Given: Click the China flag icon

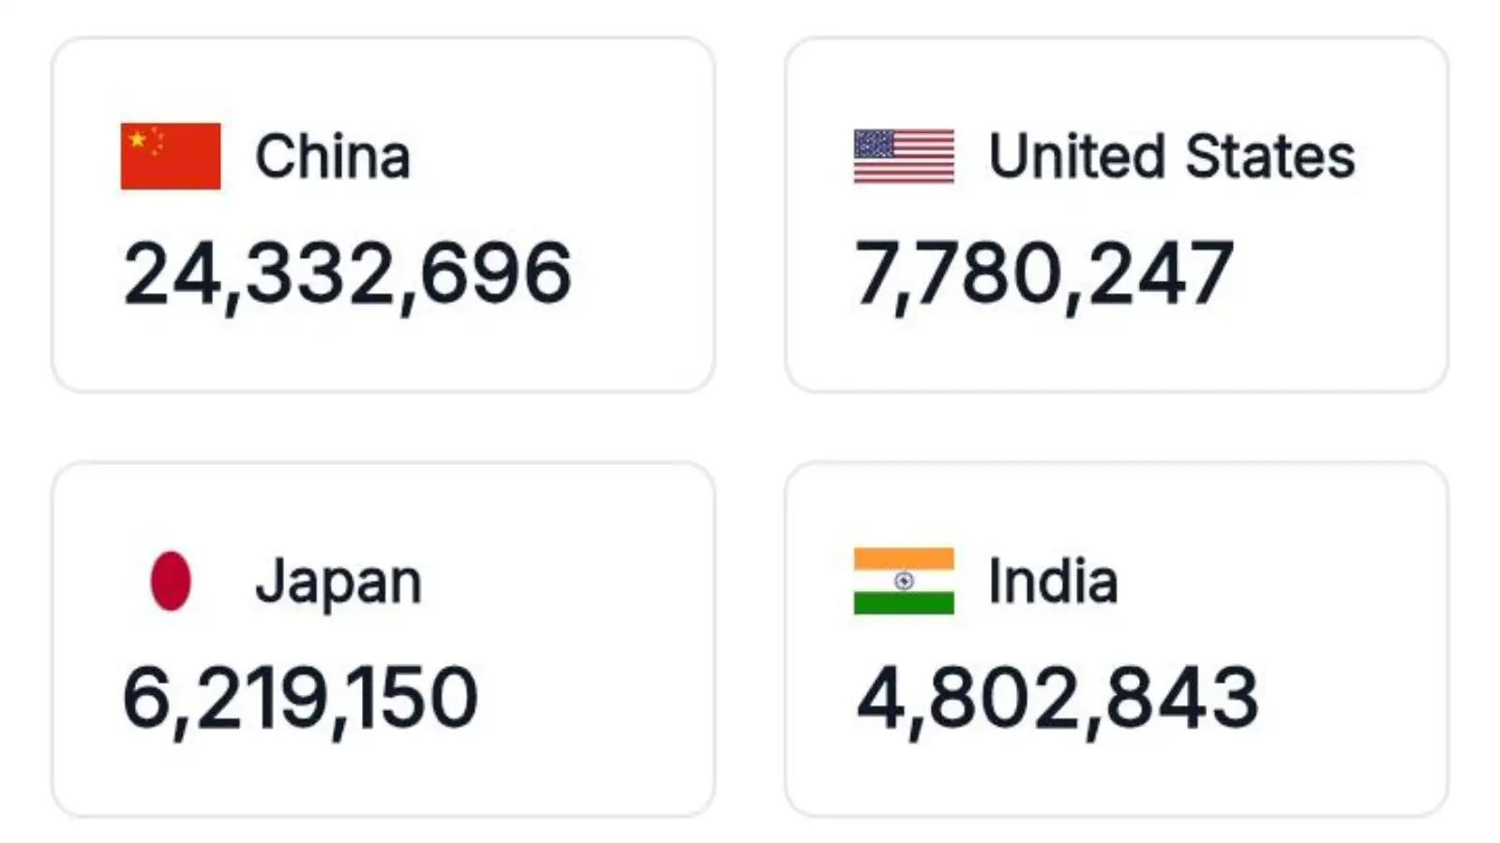Looking at the screenshot, I should [171, 156].
